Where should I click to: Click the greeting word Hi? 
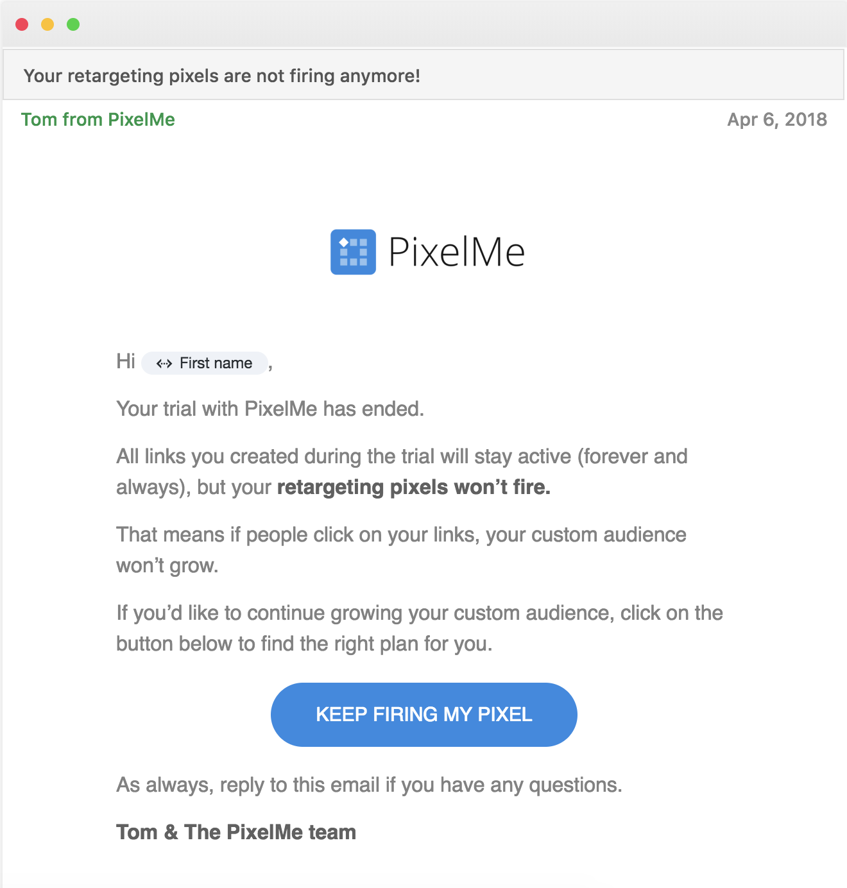point(126,361)
